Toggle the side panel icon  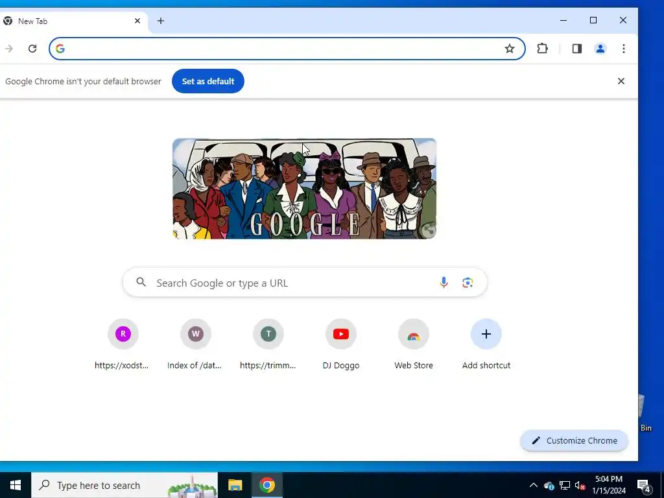pos(576,49)
